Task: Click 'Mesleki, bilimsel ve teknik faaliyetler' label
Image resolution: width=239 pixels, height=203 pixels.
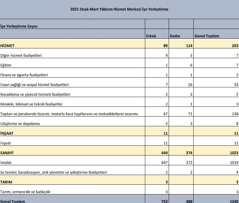Action: pyautogui.click(x=32, y=104)
